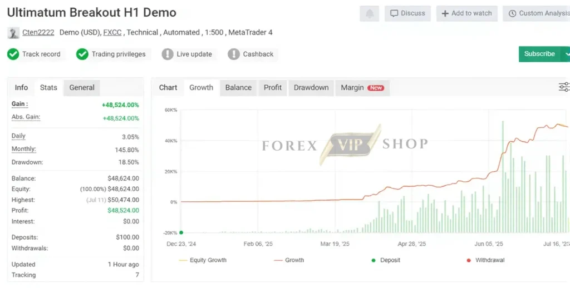Switch to the Profit chart tab
570x288 pixels.
273,87
